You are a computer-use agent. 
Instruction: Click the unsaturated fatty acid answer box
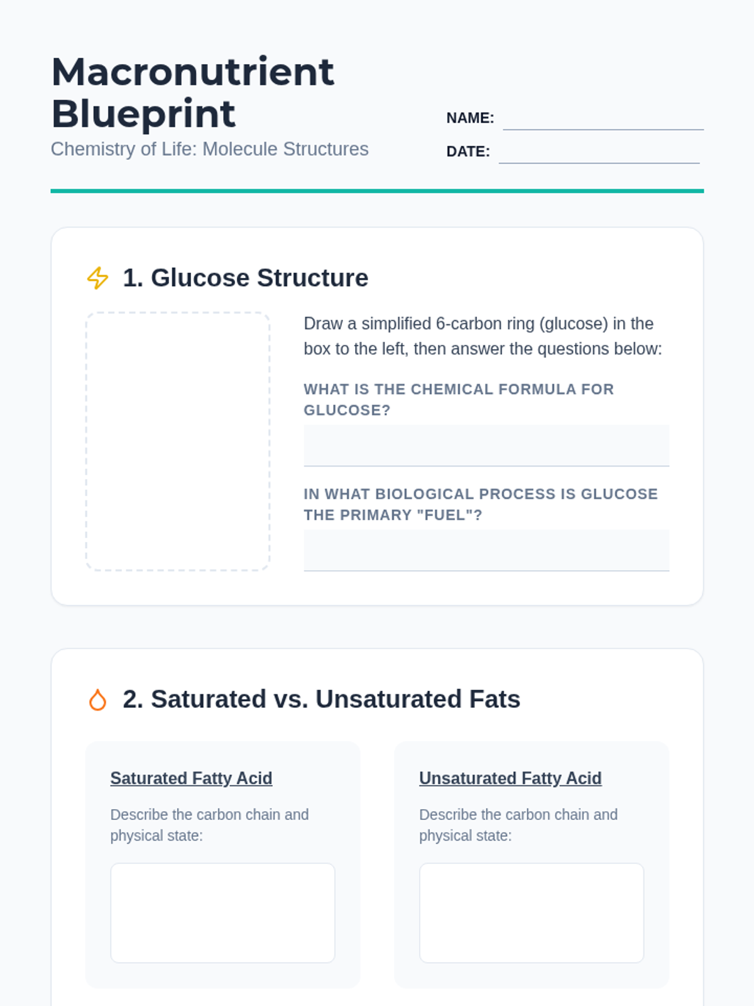click(x=531, y=912)
